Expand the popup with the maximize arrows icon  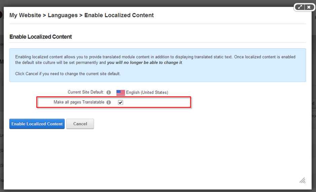point(300,7)
